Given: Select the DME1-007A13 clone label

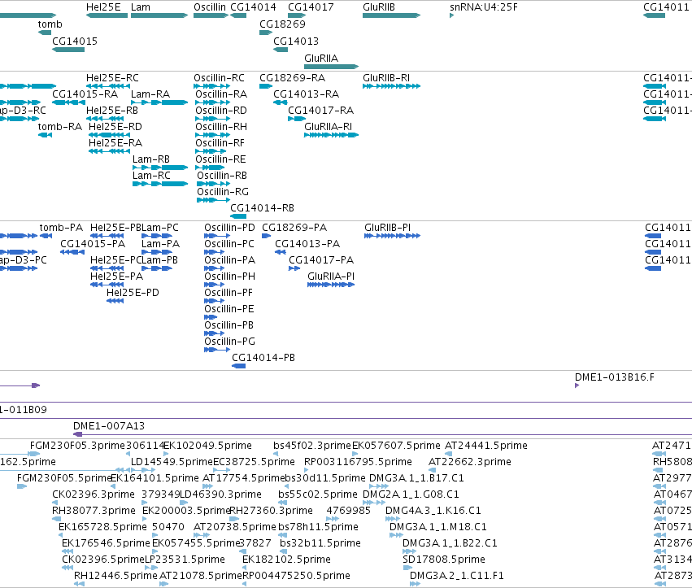Looking at the screenshot, I should coord(109,426).
